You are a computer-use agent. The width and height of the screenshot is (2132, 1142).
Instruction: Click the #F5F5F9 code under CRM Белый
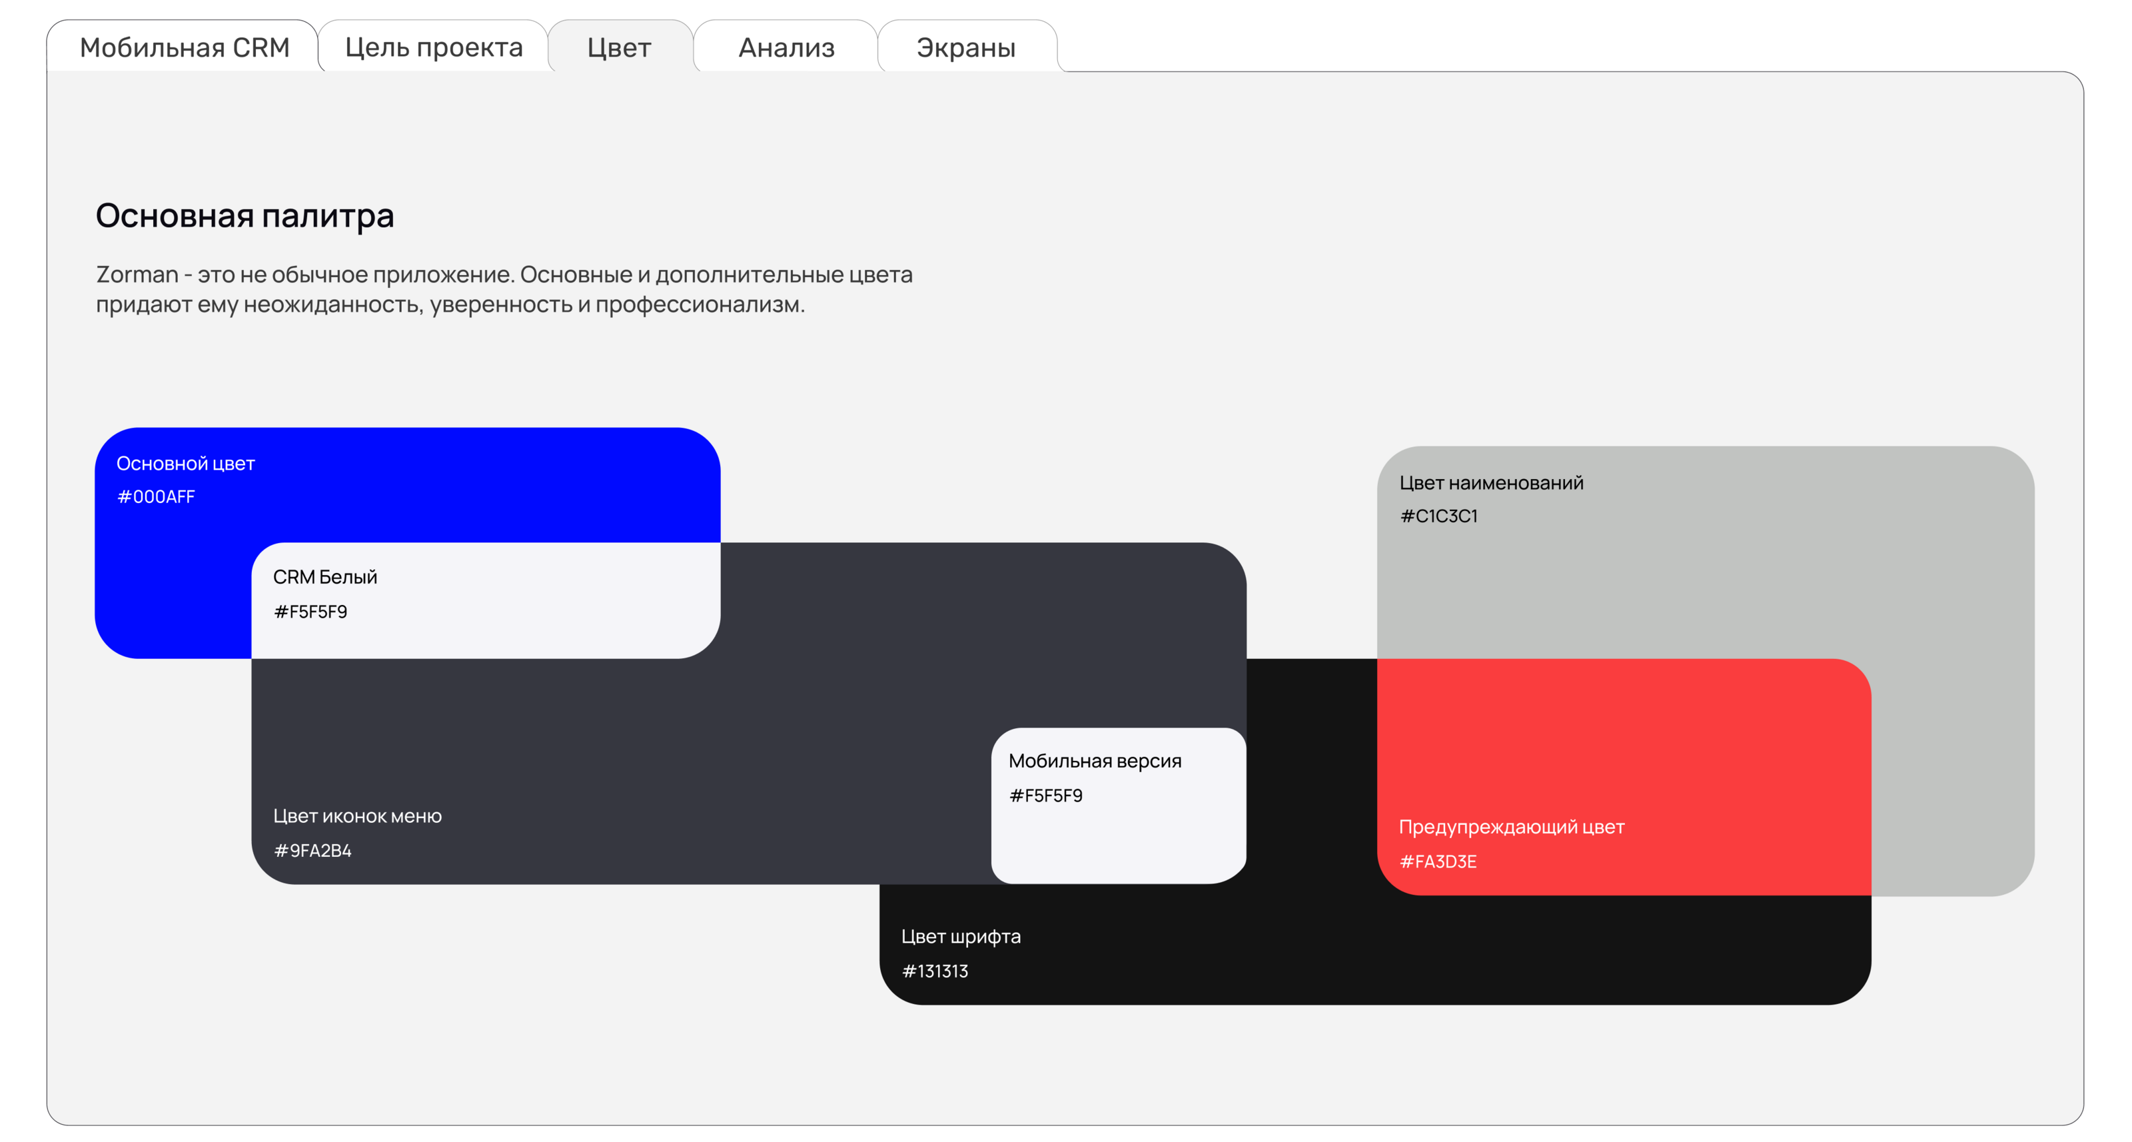click(x=310, y=612)
